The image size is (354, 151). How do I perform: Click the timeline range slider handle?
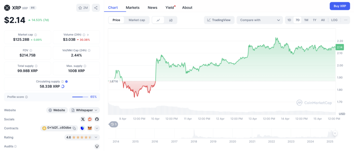pyautogui.click(x=335, y=133)
